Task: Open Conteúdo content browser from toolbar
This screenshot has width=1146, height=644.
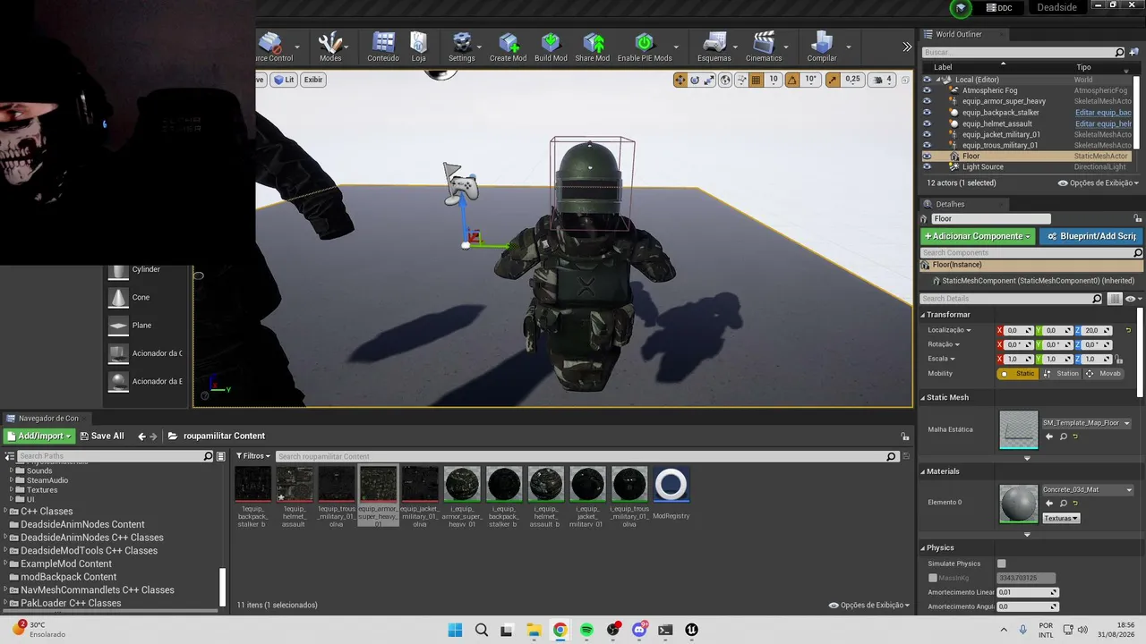Action: tap(383, 47)
